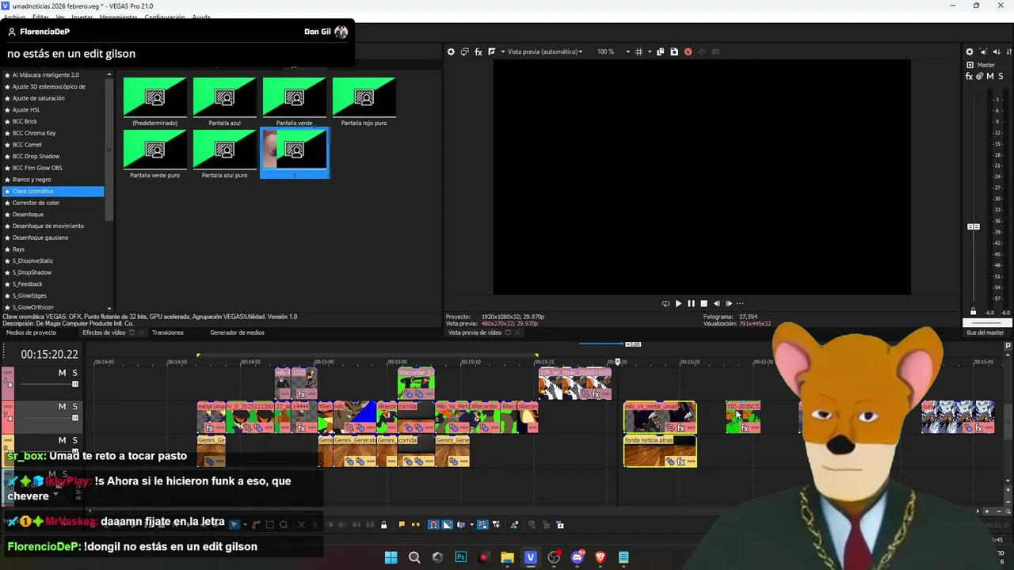Copy snapshot to clipboard icon
Image resolution: width=1014 pixels, height=570 pixels.
coord(660,51)
